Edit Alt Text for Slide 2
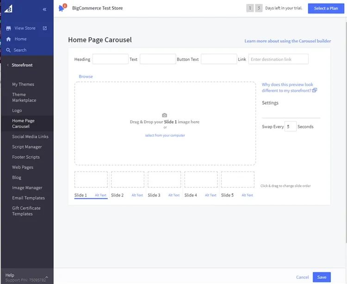The height and width of the screenshot is (284, 347). tap(137, 195)
